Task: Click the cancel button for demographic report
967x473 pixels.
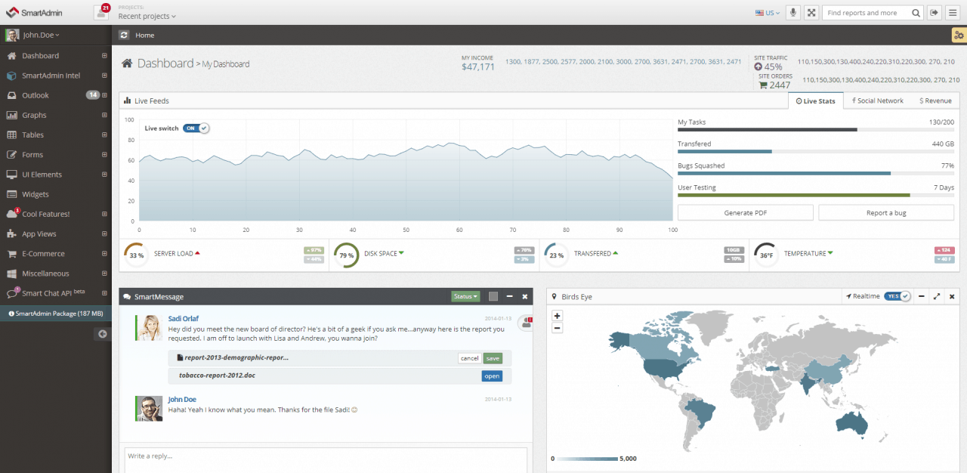Action: tap(469, 358)
